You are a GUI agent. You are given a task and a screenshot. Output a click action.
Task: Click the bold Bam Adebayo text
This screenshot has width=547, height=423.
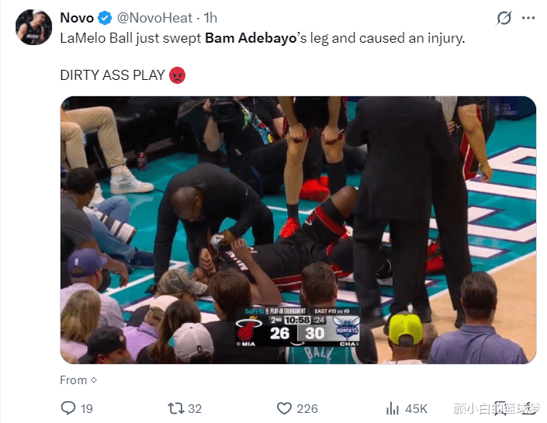tap(251, 38)
